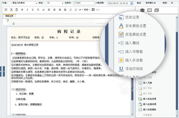Toggle underline formatting in toolbar

tap(33, 10)
